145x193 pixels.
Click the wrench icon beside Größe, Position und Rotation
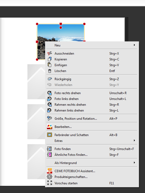click(x=50, y=118)
